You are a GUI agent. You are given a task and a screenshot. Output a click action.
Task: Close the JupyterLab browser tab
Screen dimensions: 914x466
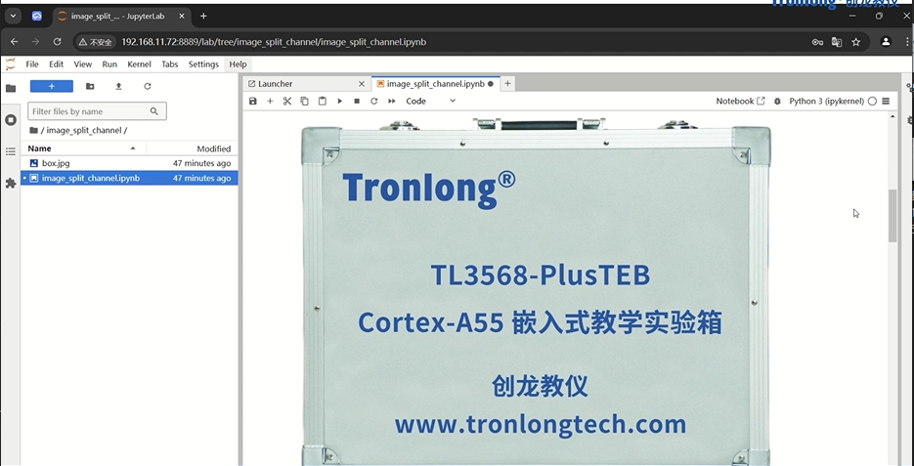tap(182, 17)
